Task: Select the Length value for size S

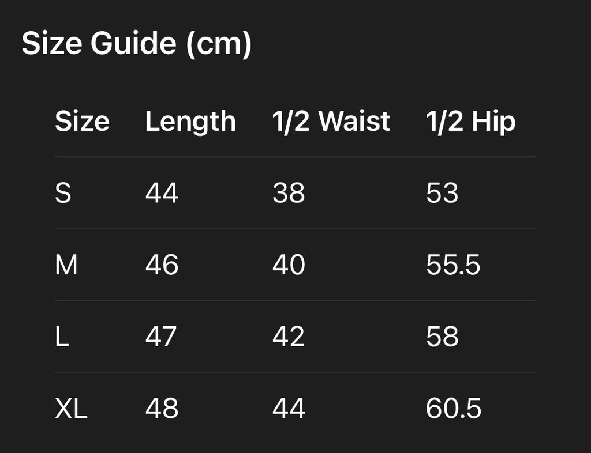Action: tap(162, 193)
